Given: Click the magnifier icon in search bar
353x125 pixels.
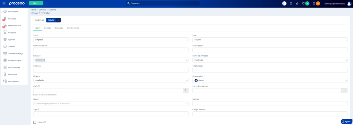Looking at the screenshot, I should coord(129,3).
